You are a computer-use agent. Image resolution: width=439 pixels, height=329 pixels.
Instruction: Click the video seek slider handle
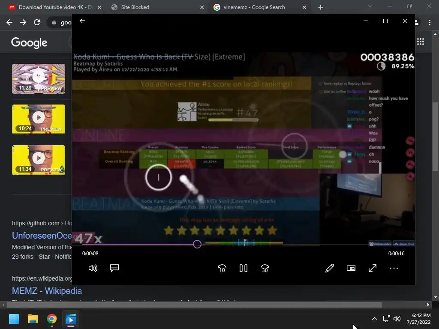point(197,244)
